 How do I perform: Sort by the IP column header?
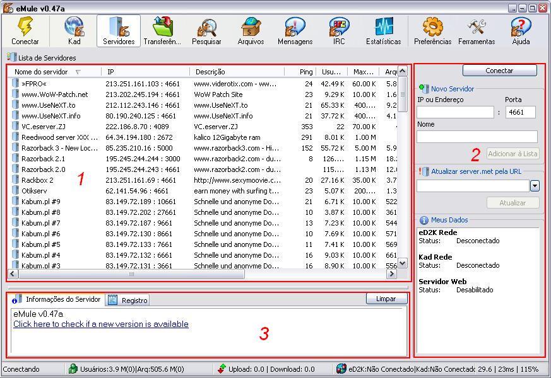click(x=145, y=72)
